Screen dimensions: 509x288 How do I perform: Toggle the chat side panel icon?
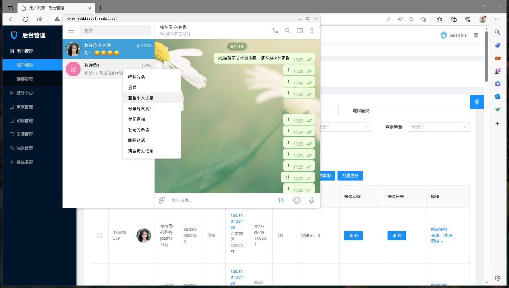tap(300, 30)
